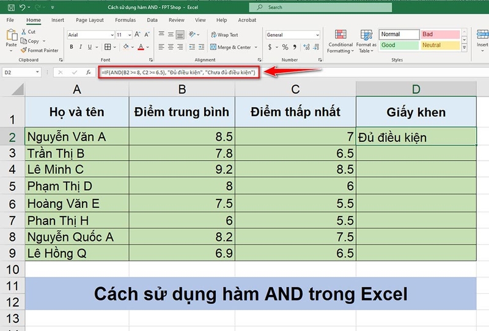Bottom align cell contents
Screen dimensions: 489x331
tap(180, 34)
